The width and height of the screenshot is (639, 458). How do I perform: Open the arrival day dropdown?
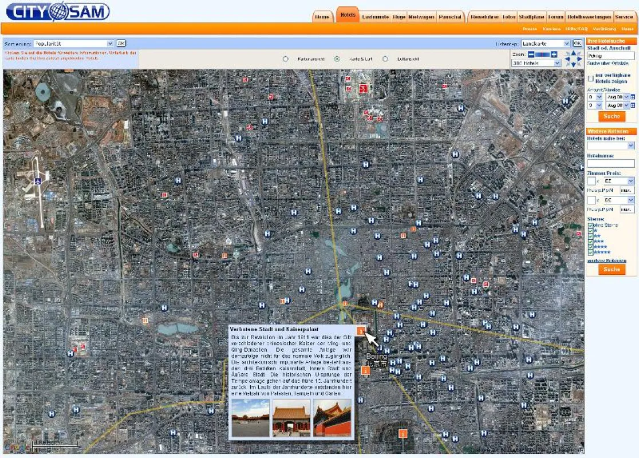[594, 97]
